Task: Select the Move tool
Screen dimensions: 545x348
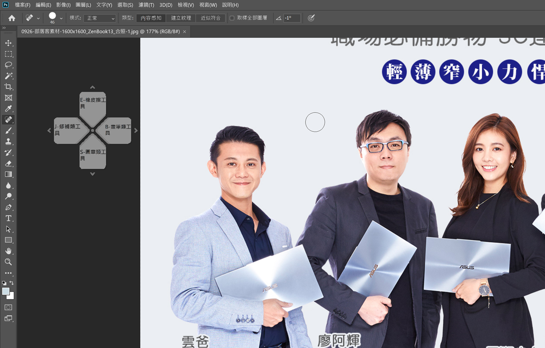Action: coord(9,43)
